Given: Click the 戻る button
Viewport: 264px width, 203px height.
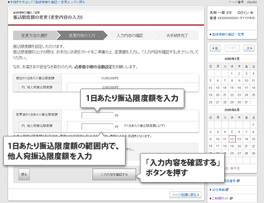Looking at the screenshot, I should tap(24, 175).
